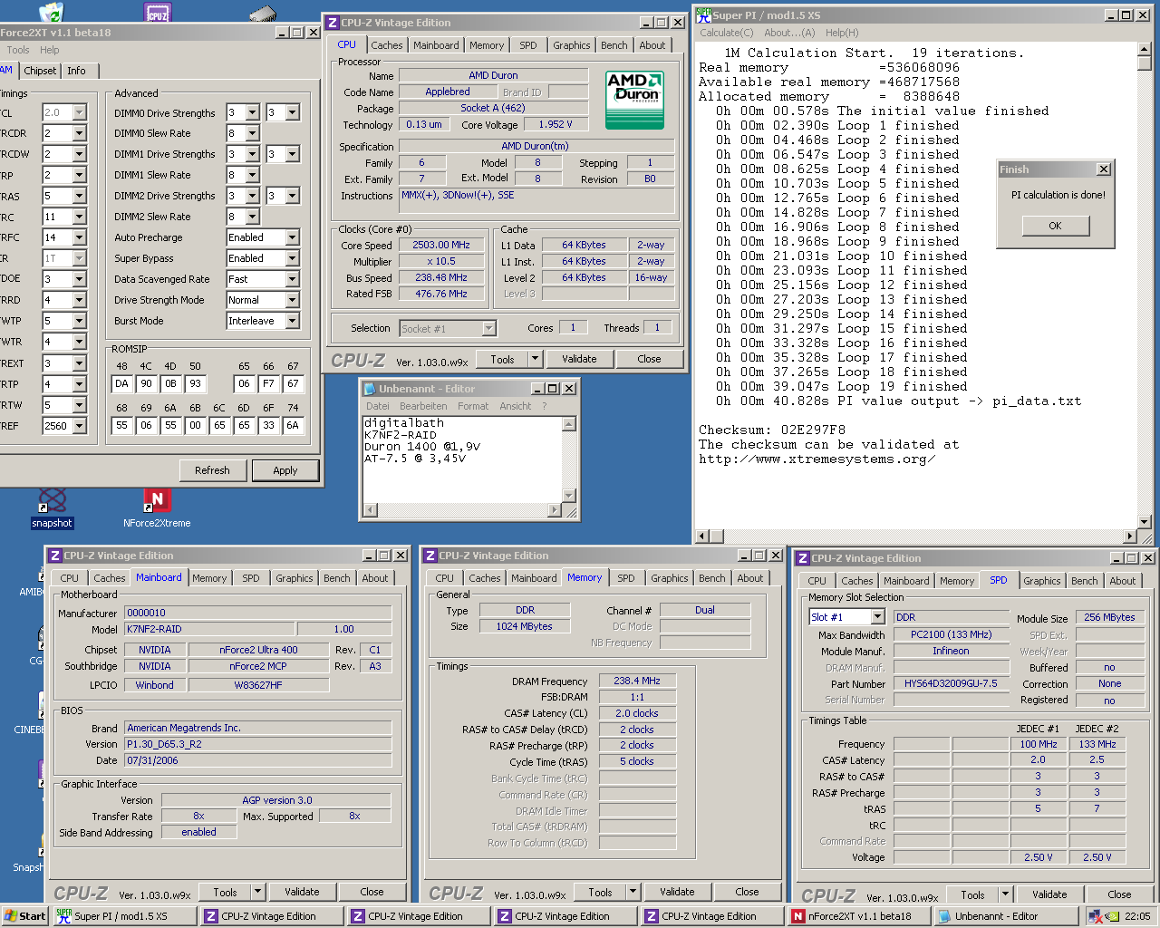This screenshot has width=1160, height=928.
Task: Open the Bearbeiten menu in Editor
Action: [x=423, y=406]
